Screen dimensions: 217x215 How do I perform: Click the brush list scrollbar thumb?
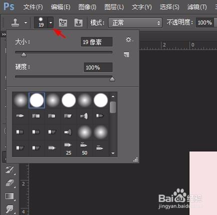[x=113, y=107]
